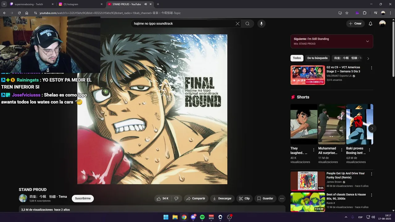Select the 'Todos' filter chip
395x222 pixels.
pyautogui.click(x=297, y=58)
